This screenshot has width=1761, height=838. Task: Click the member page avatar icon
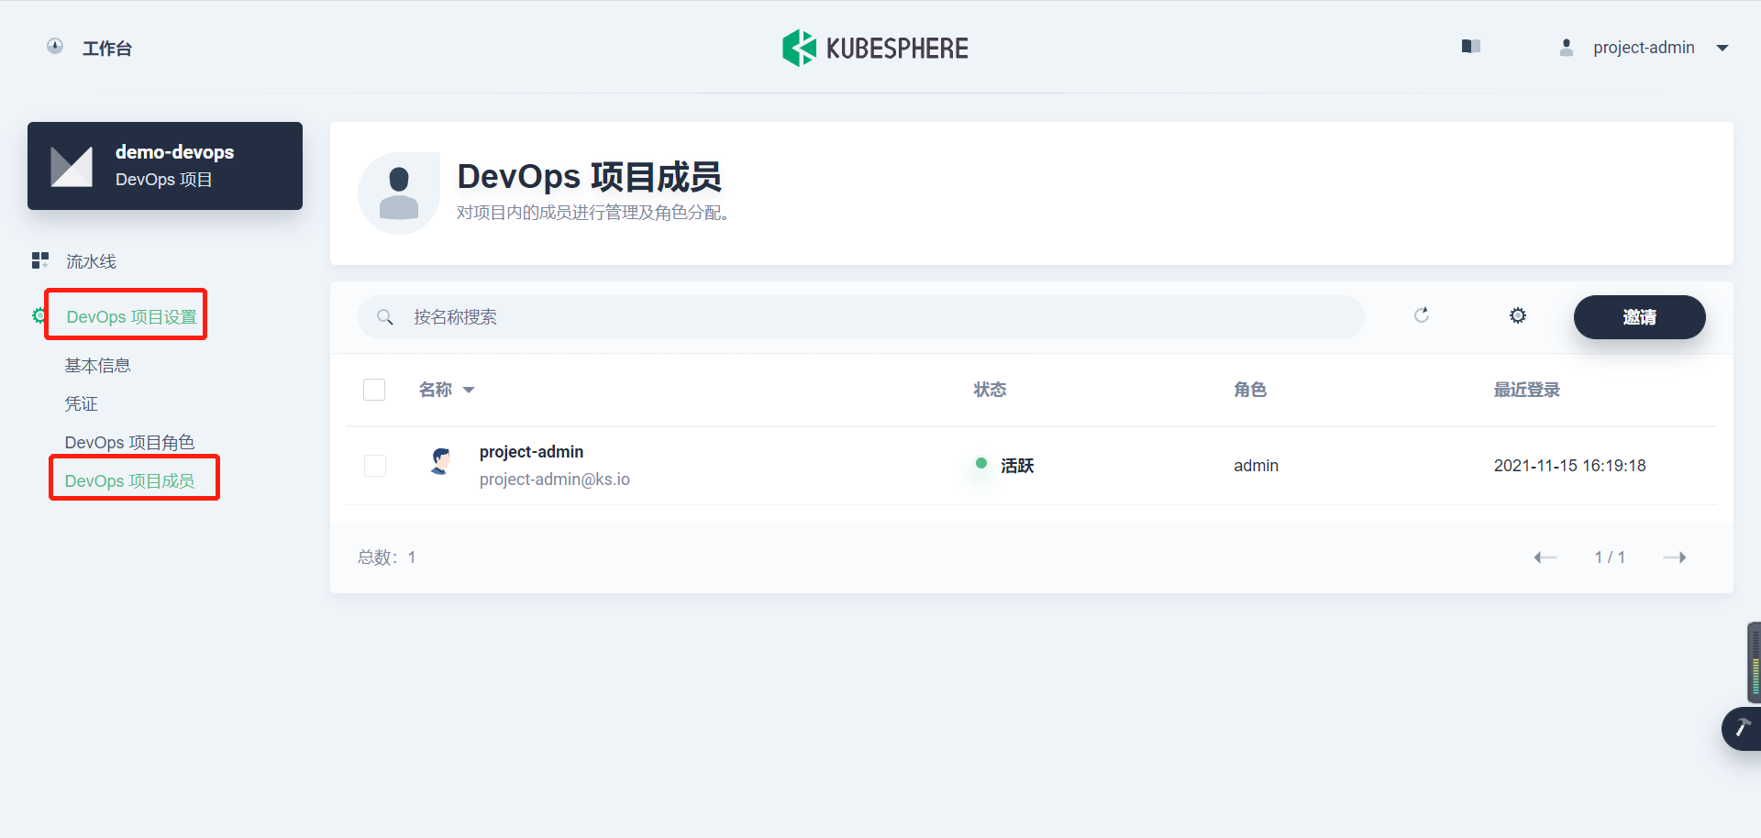coord(399,193)
